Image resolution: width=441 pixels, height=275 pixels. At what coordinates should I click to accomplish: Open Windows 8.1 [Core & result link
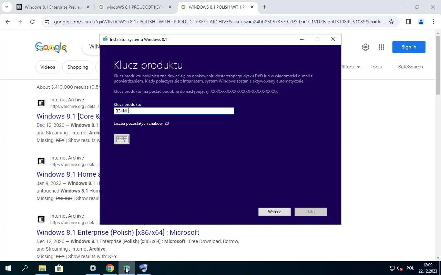pos(68,116)
